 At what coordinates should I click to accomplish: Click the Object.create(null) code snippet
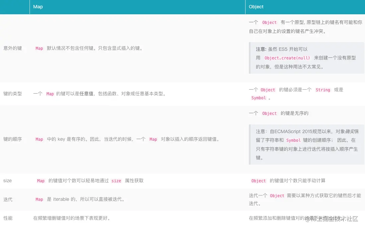click(287, 58)
